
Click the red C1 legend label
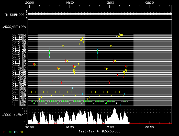click(x=4, y=132)
